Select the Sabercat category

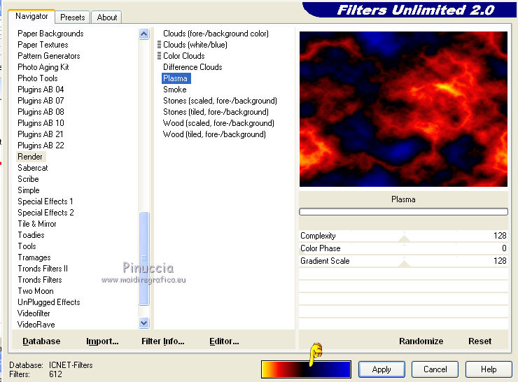(x=33, y=168)
